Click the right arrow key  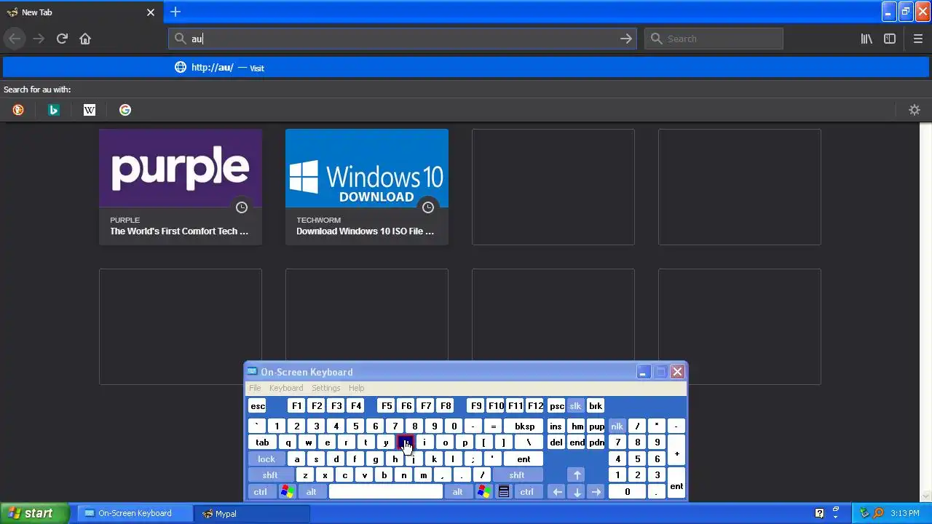[x=596, y=492]
